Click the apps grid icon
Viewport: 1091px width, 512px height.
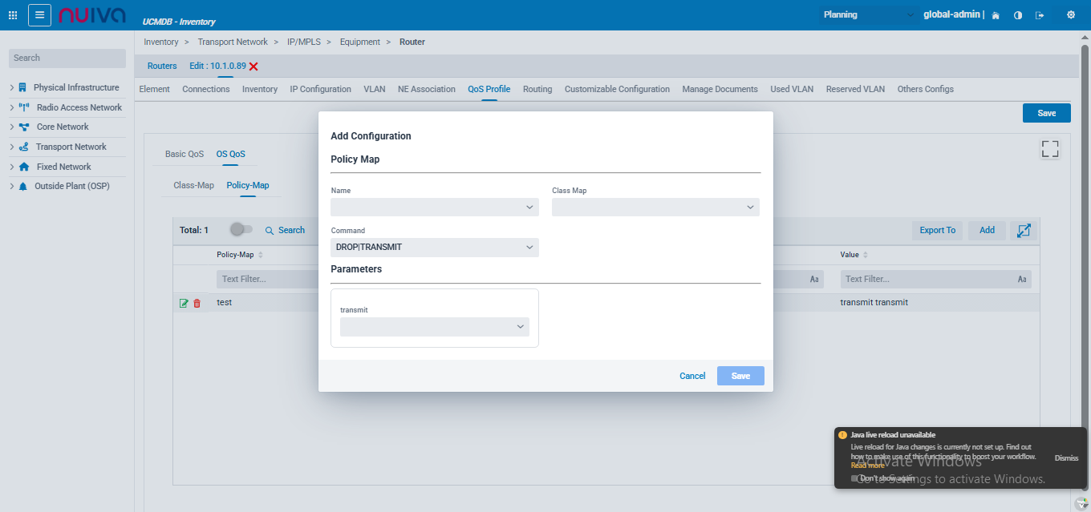(13, 15)
